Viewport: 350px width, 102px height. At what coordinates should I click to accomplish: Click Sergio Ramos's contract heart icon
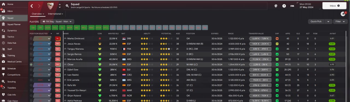[100, 54]
